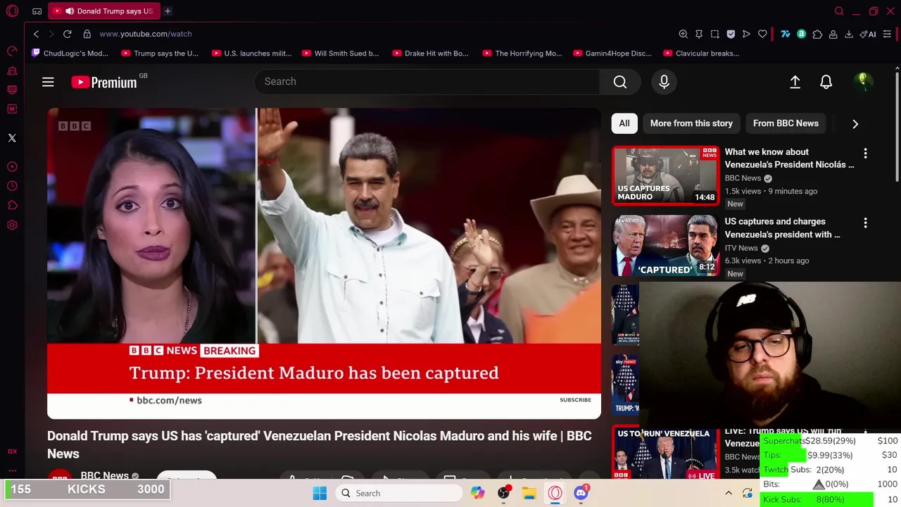Open Easy Setup sliders icon
Image resolution: width=901 pixels, height=507 pixels.
(887, 34)
